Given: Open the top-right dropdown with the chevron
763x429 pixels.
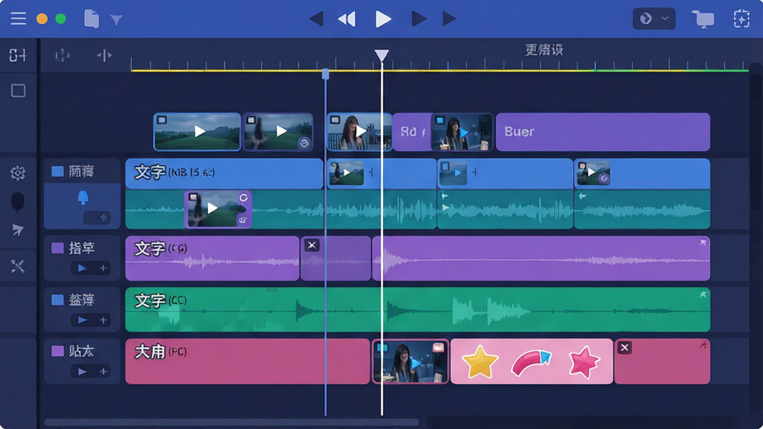Looking at the screenshot, I should [653, 19].
